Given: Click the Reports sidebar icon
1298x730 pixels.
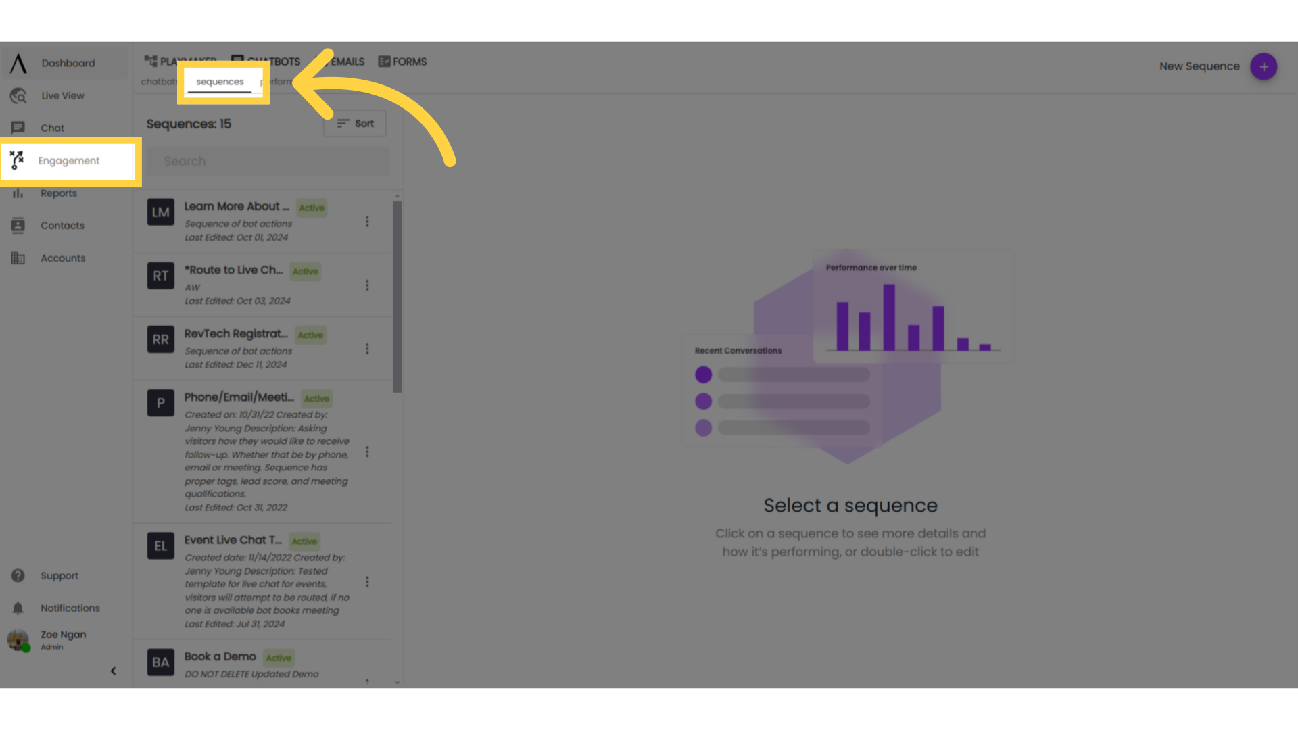Looking at the screenshot, I should pyautogui.click(x=18, y=193).
